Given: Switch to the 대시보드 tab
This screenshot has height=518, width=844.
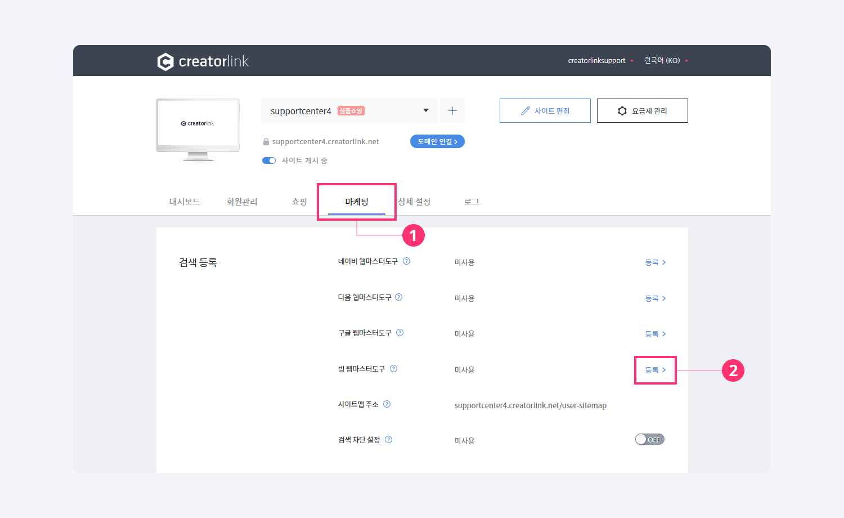Looking at the screenshot, I should coord(185,202).
